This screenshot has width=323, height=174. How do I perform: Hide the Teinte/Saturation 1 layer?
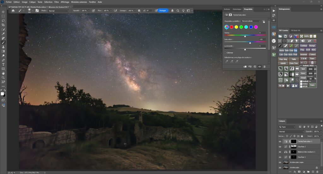(280, 141)
